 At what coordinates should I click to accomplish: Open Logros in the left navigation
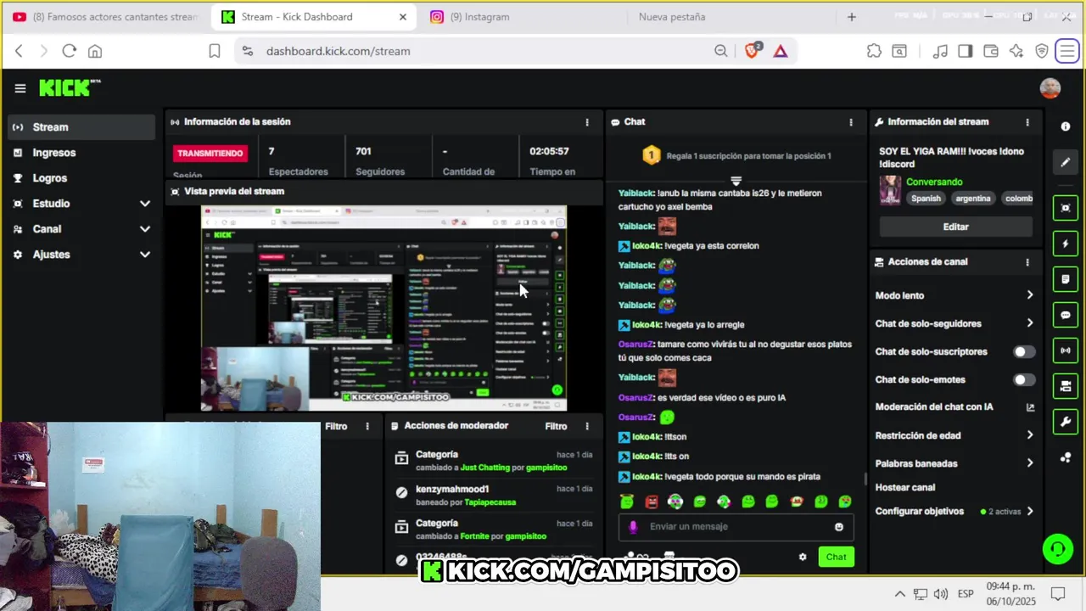[82, 178]
